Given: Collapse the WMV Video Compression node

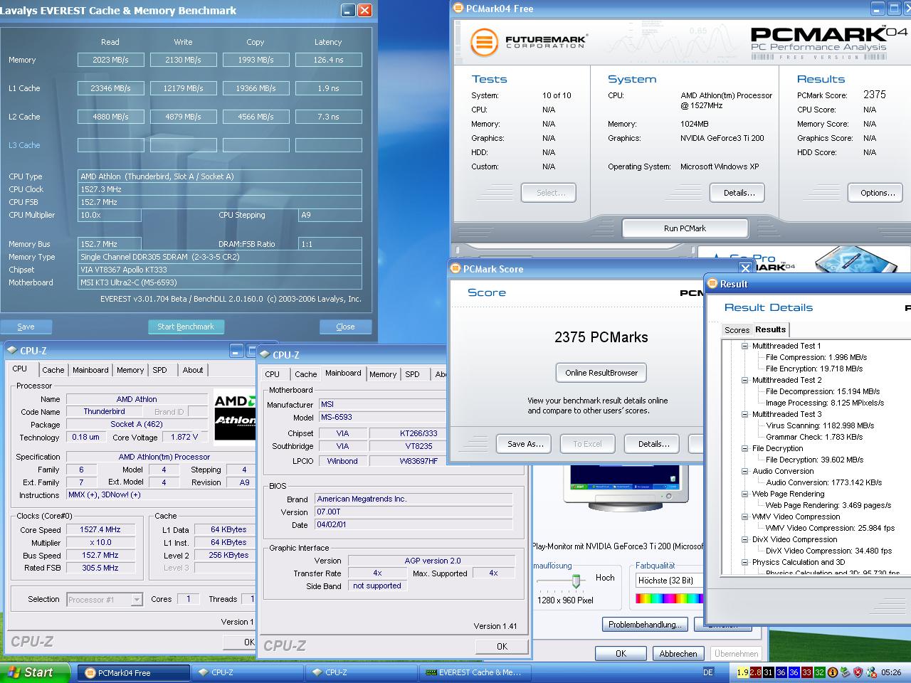Looking at the screenshot, I should click(744, 517).
